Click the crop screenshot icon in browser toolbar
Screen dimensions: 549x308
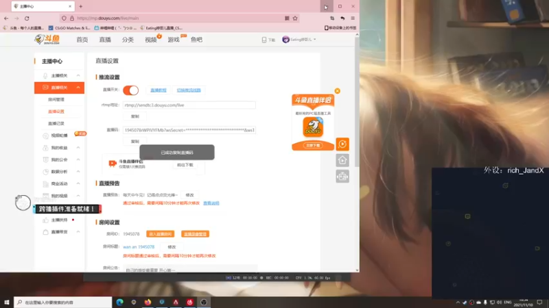pos(332,18)
